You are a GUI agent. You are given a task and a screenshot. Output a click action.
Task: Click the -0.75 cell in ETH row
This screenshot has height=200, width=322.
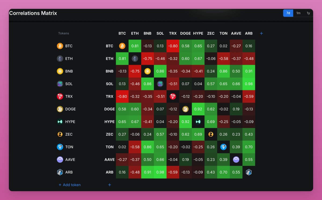[x=147, y=59]
